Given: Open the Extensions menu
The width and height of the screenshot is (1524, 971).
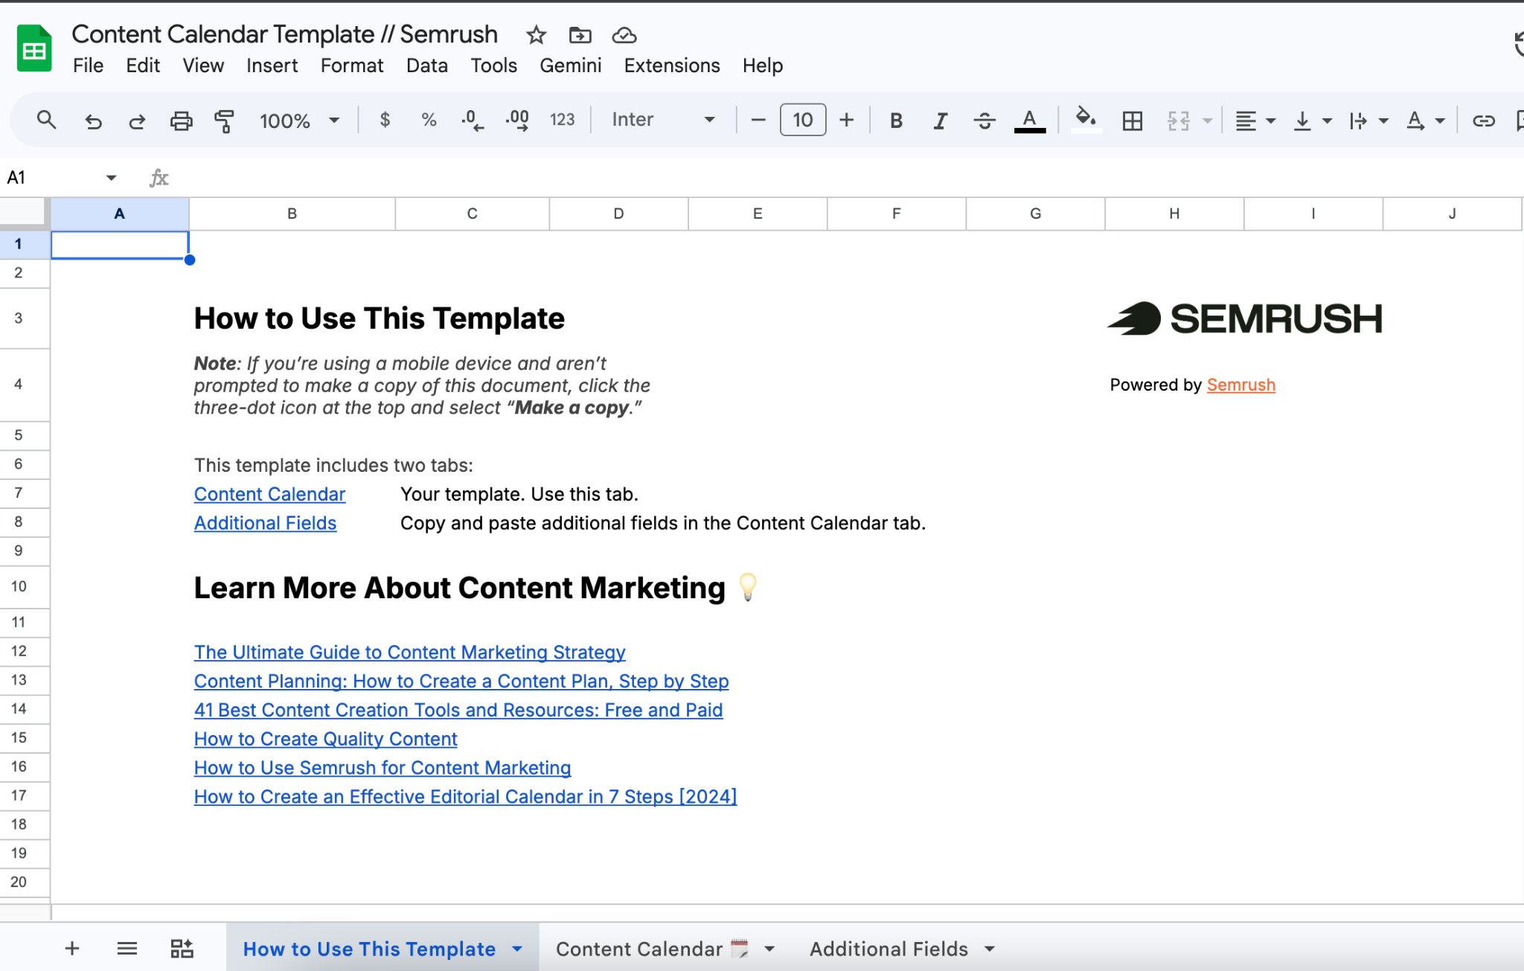Looking at the screenshot, I should 671,65.
